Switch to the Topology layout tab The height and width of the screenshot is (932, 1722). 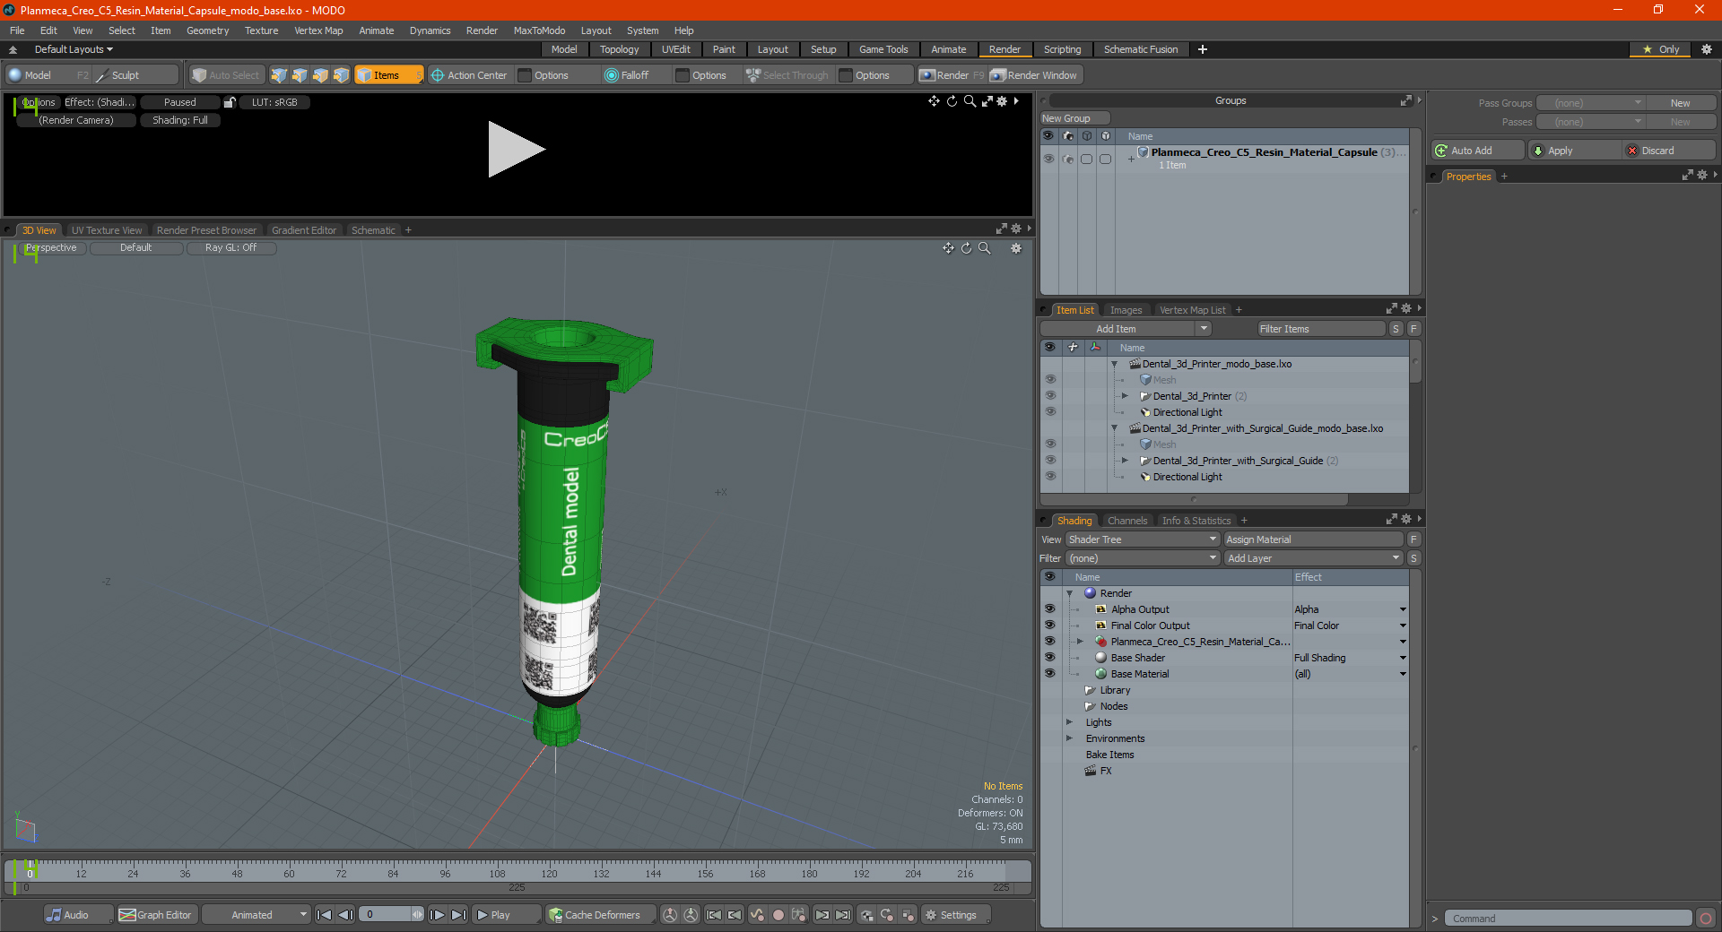(619, 49)
